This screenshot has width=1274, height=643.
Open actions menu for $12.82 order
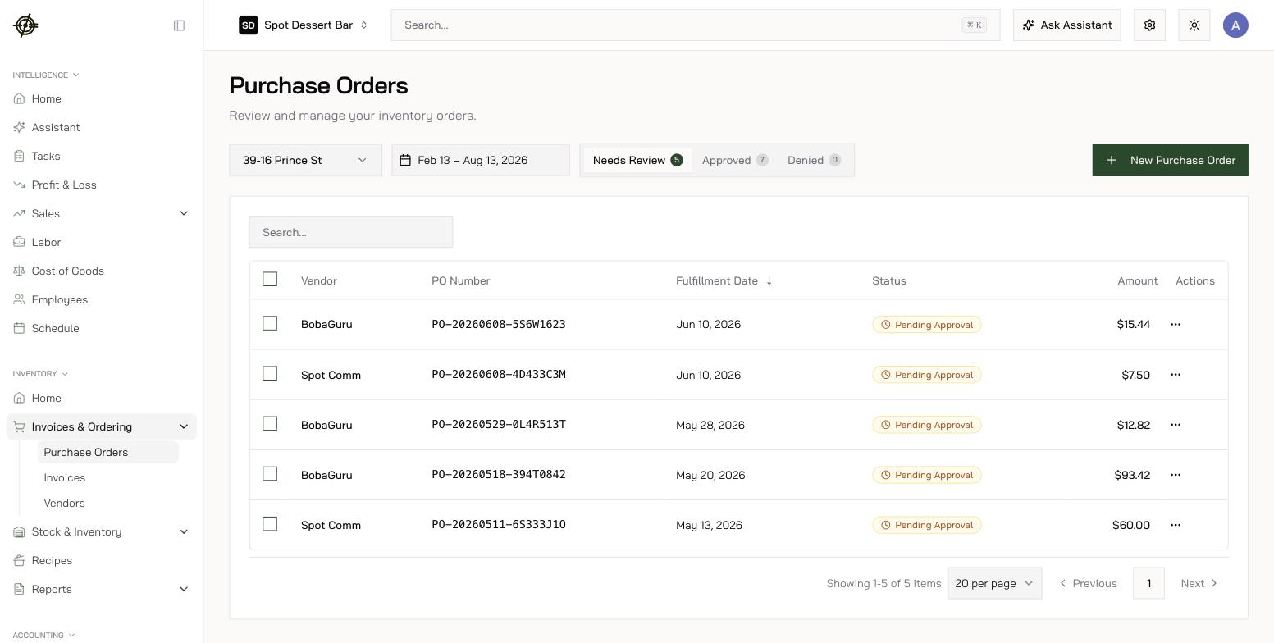click(x=1176, y=424)
